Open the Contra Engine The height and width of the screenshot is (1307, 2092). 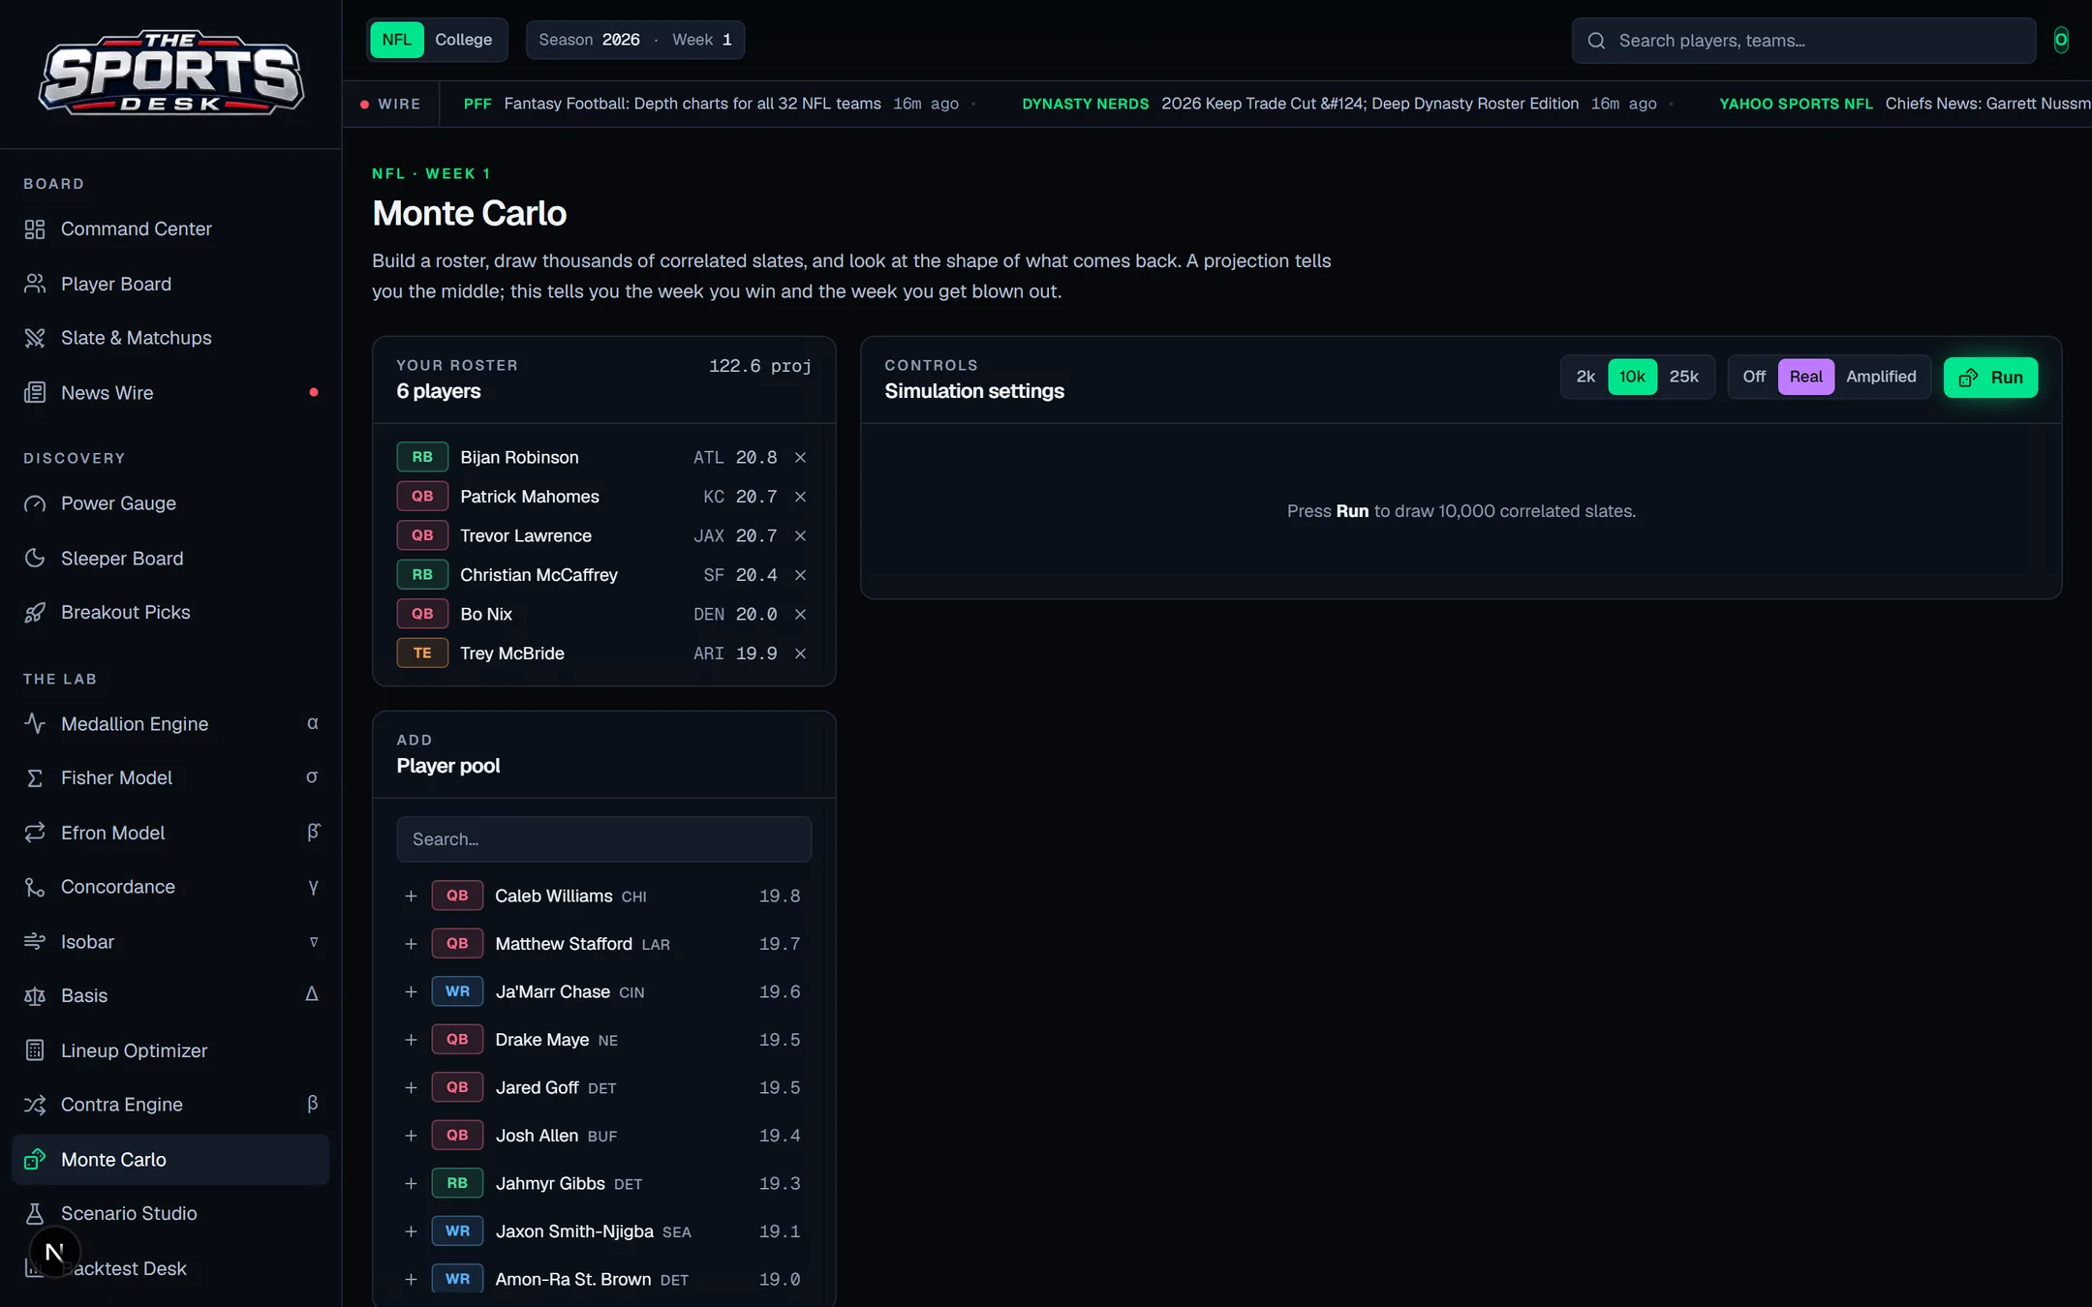(170, 1105)
